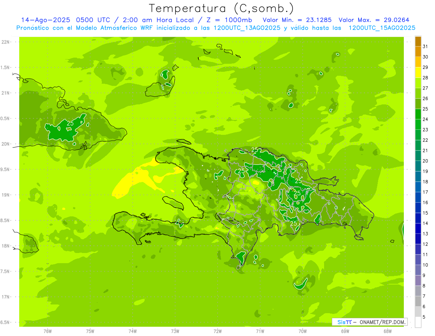Screen dimensions: 435x336
Task: Click the '72W' longitude label
Action: (217, 331)
